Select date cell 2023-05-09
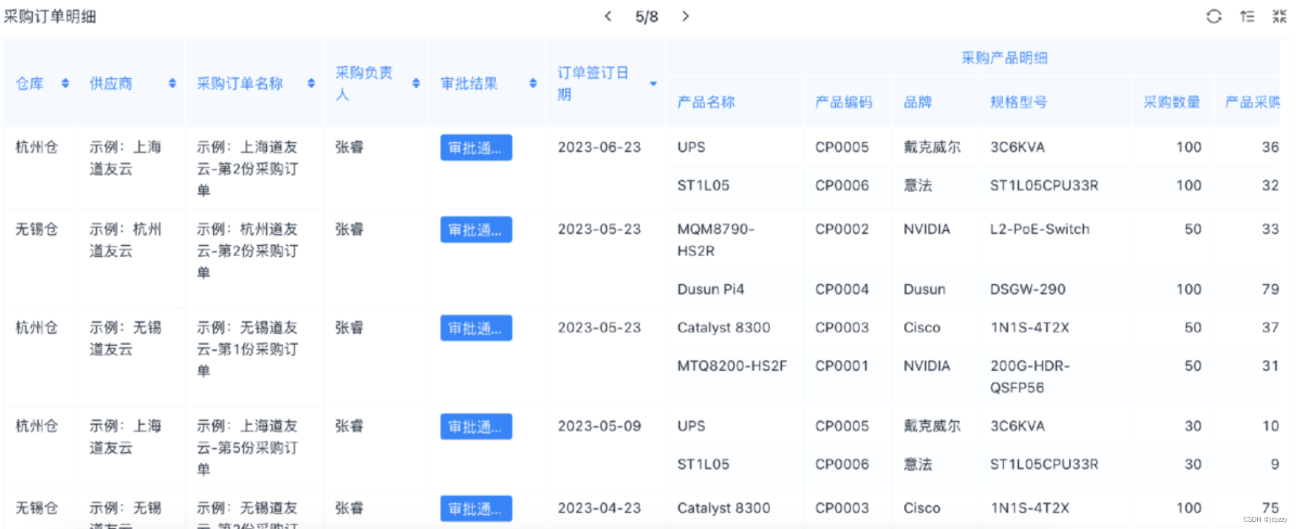The image size is (1297, 529). 599,426
